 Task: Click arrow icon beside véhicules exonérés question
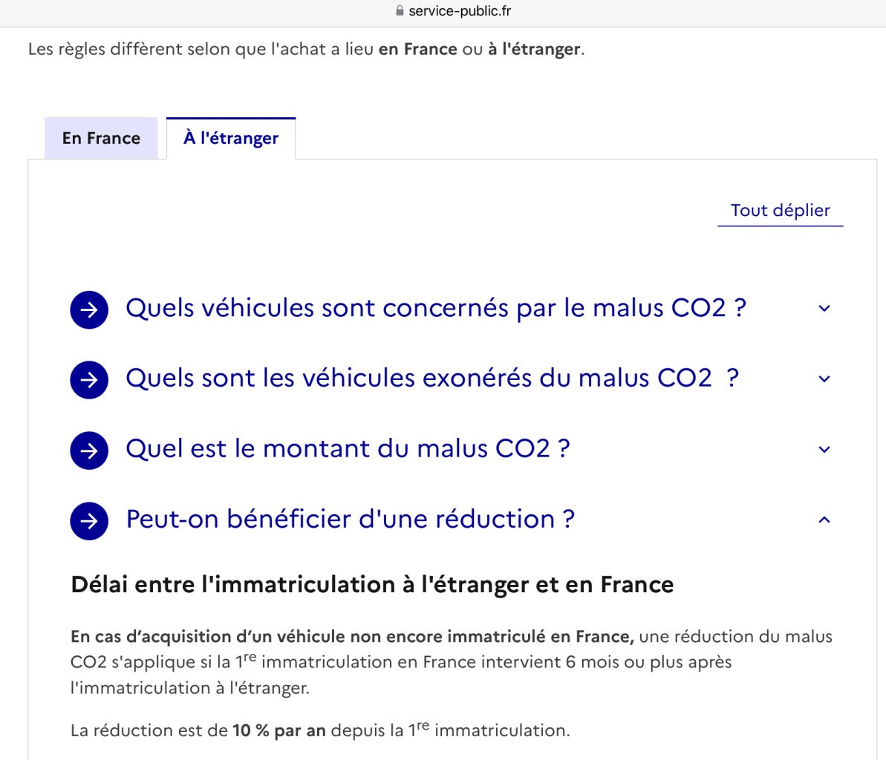click(x=89, y=380)
